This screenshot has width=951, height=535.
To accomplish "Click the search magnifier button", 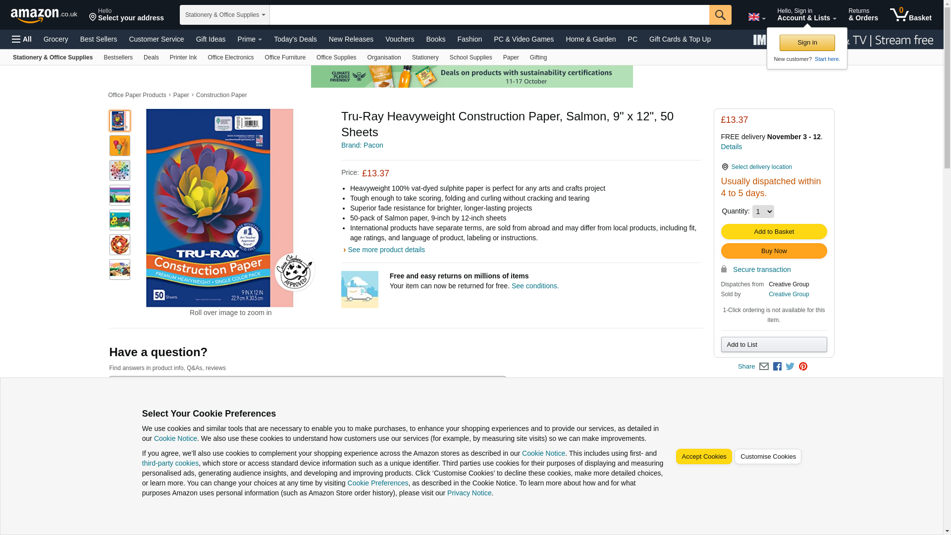I will 720,15.
